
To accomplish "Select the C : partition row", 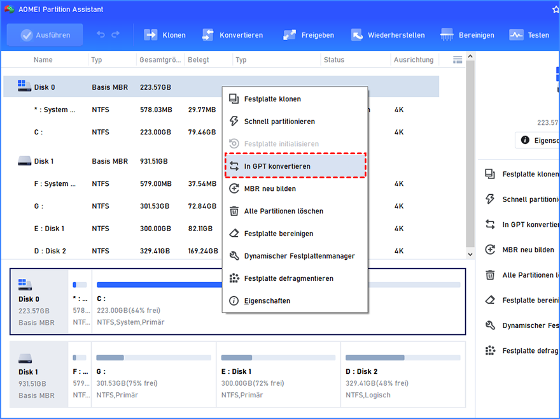I will pos(221,132).
